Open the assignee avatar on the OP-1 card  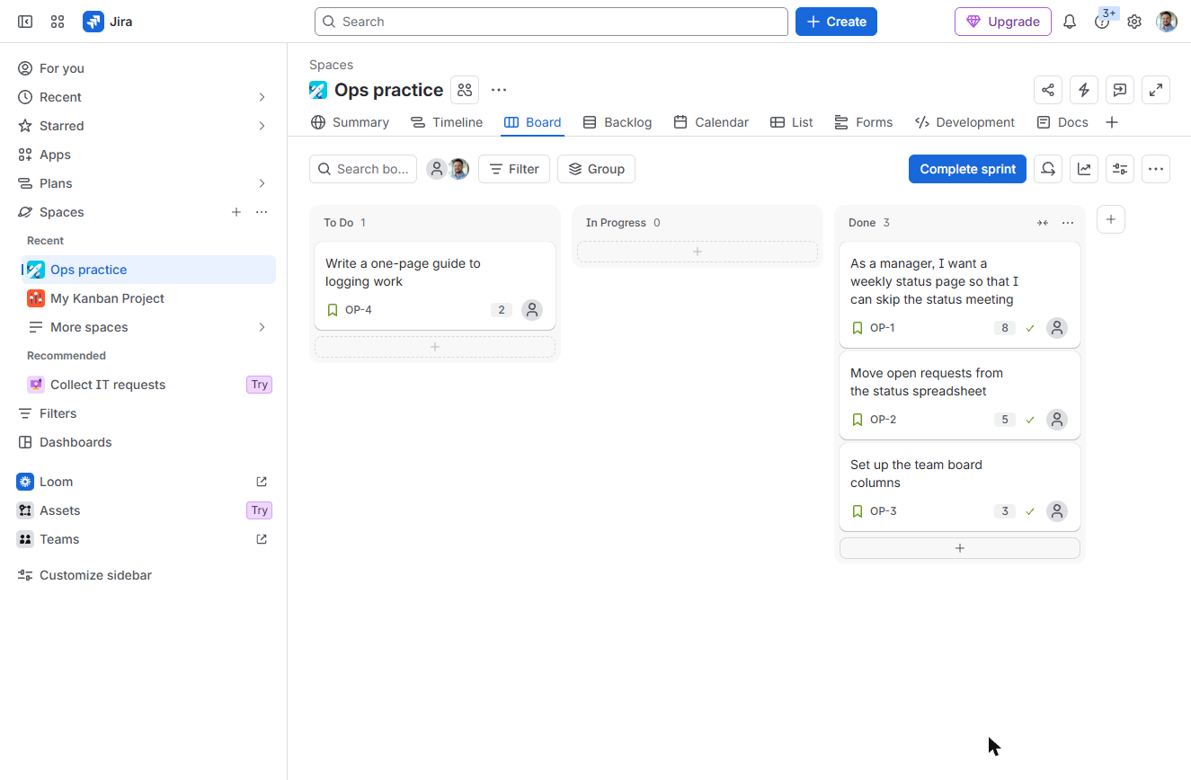tap(1057, 328)
